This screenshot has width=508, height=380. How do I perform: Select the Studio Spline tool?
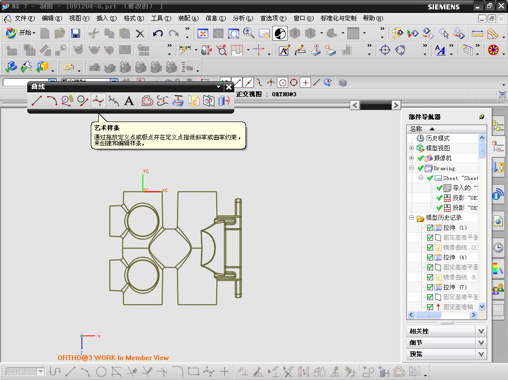(x=98, y=101)
